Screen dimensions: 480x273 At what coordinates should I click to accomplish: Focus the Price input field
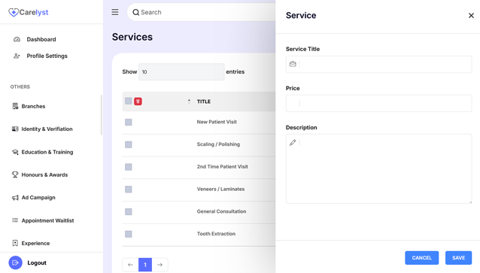coord(378,104)
